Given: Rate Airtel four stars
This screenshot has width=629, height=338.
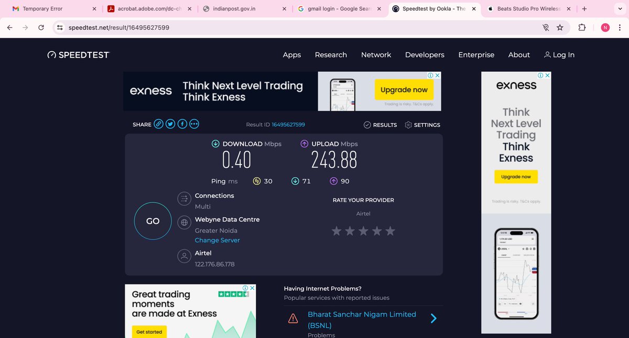Looking at the screenshot, I should [377, 231].
